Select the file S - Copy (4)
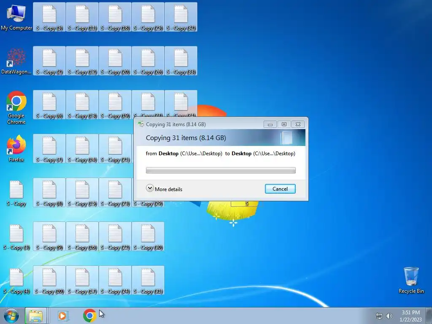Screen dimensions: 432x324 tap(16, 281)
